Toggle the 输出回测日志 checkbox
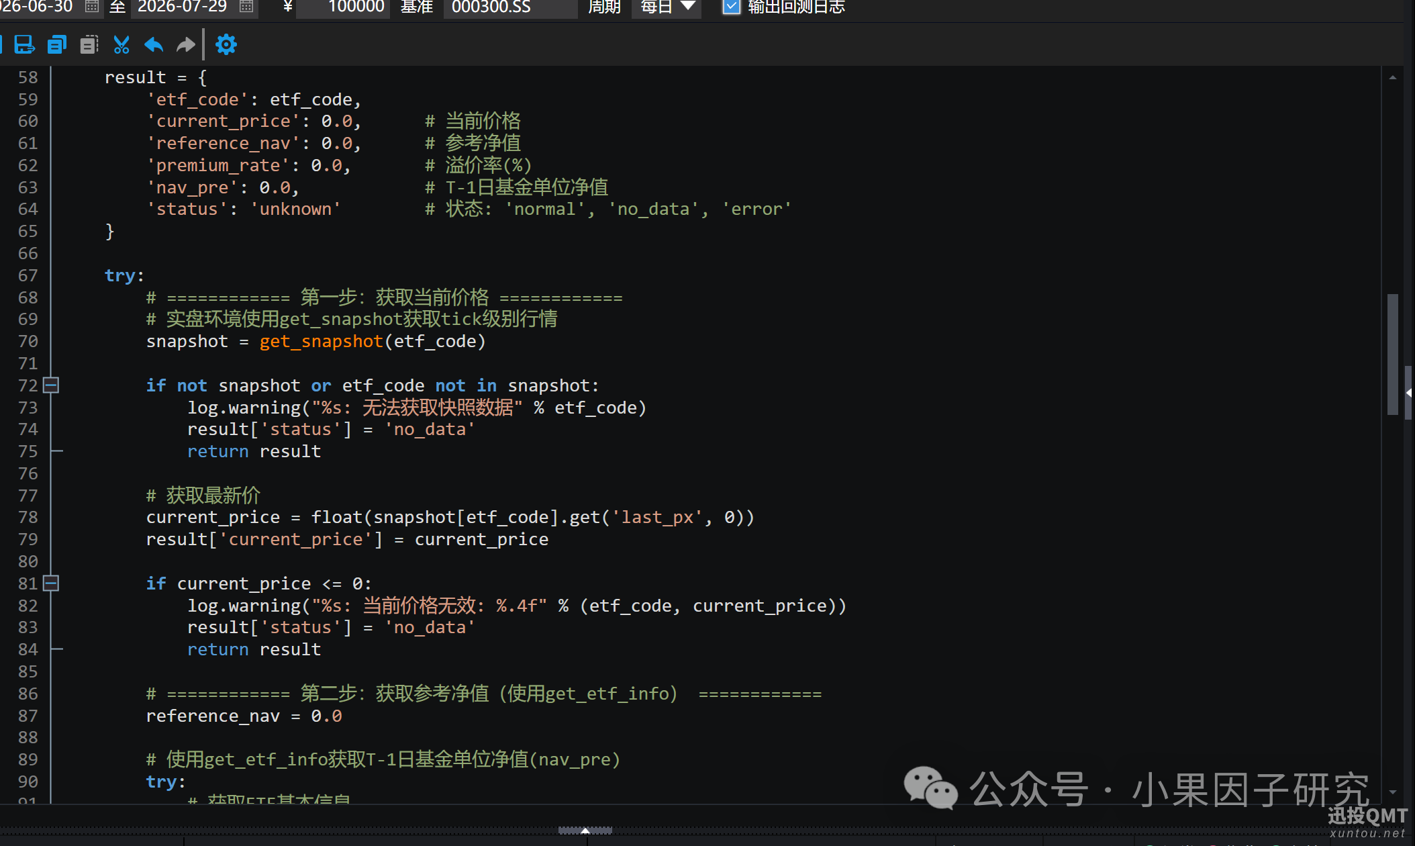Image resolution: width=1415 pixels, height=846 pixels. [x=731, y=7]
